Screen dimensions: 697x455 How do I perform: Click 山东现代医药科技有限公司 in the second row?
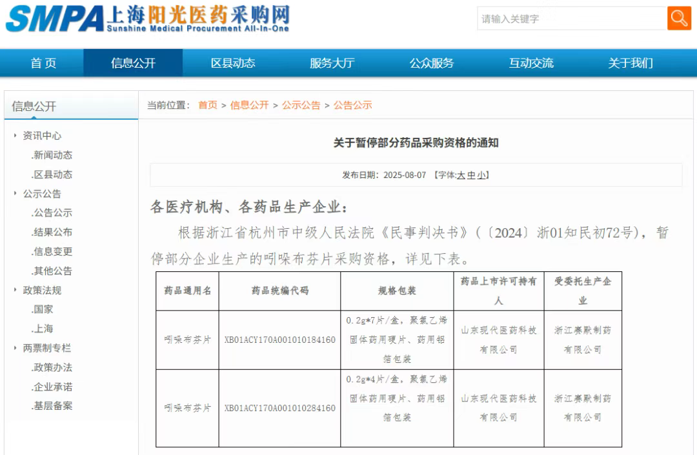click(499, 408)
